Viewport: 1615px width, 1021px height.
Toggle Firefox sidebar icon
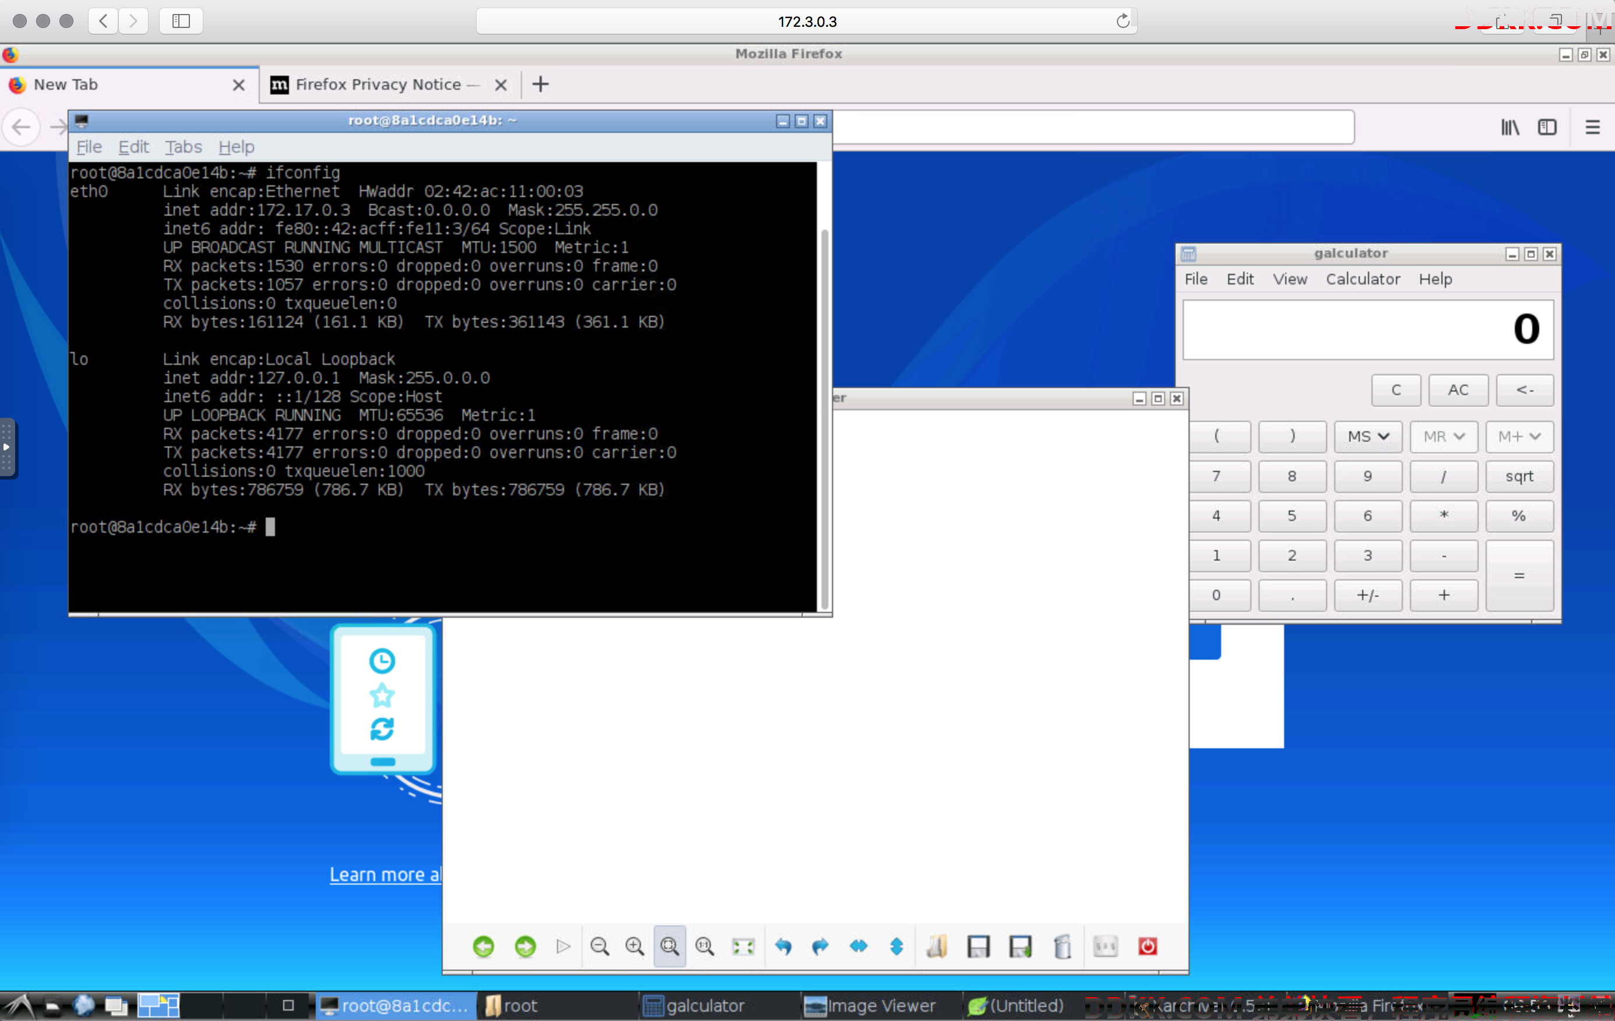[1547, 127]
